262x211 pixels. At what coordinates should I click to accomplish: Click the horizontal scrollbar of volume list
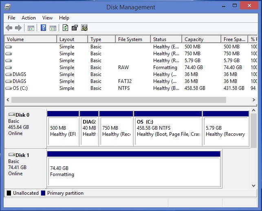pyautogui.click(x=118, y=100)
